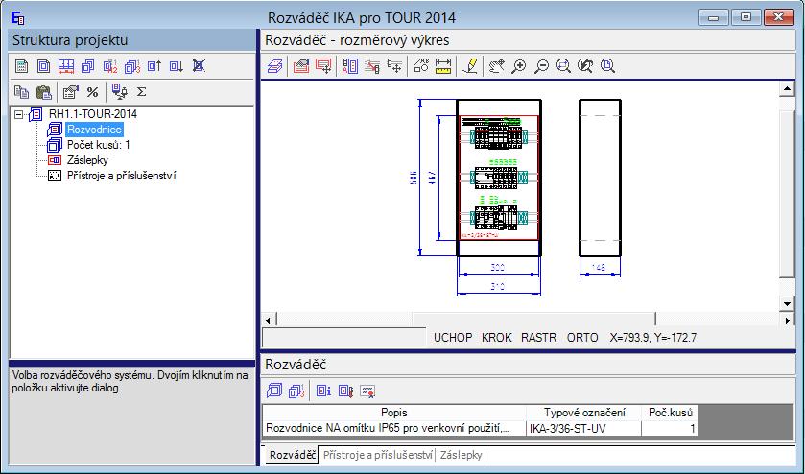Switch to the Rozváděč bottom tab
Image resolution: width=805 pixels, height=474 pixels.
point(292,455)
